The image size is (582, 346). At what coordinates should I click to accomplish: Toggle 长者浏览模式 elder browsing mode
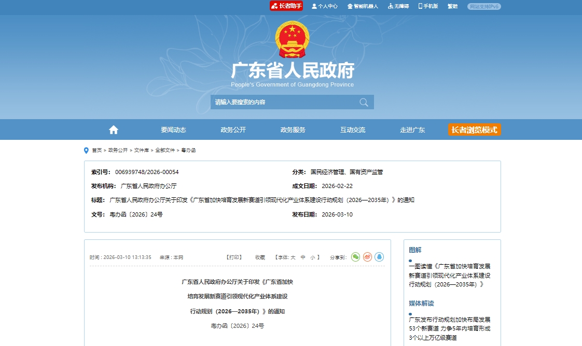click(x=474, y=130)
